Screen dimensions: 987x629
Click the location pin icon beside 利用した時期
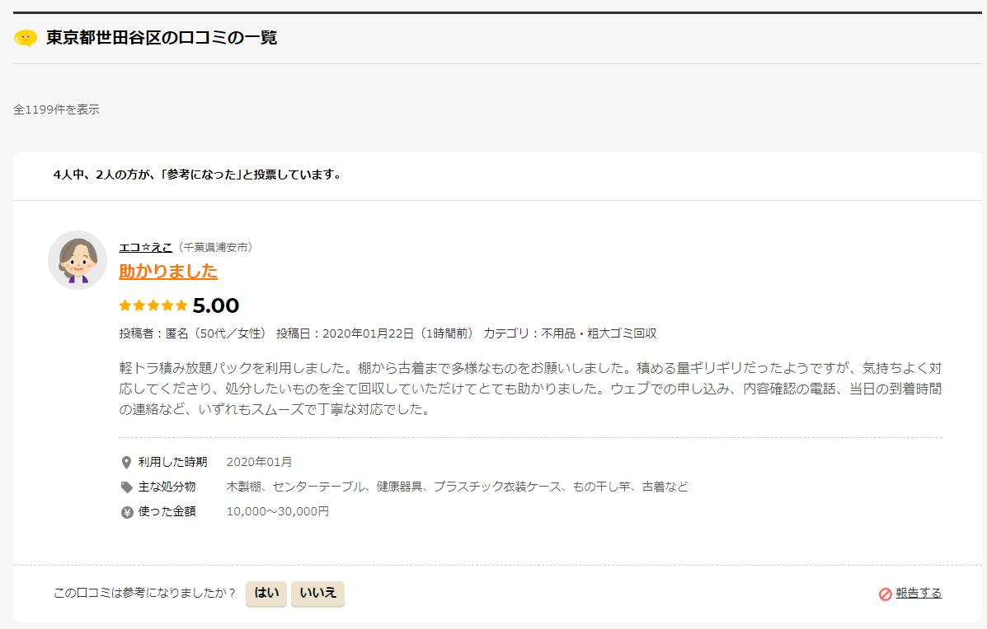coord(126,463)
